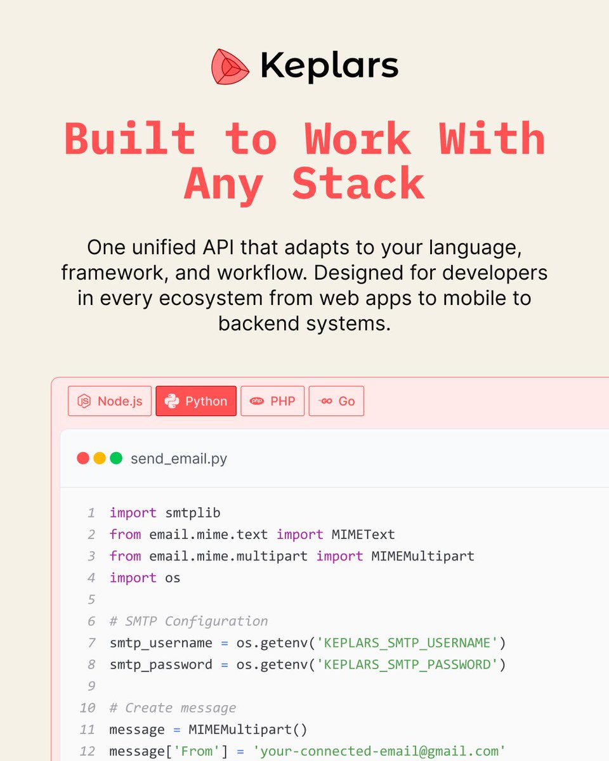Viewport: 609px width, 761px height.
Task: Open the PHP code tab
Action: [x=273, y=401]
